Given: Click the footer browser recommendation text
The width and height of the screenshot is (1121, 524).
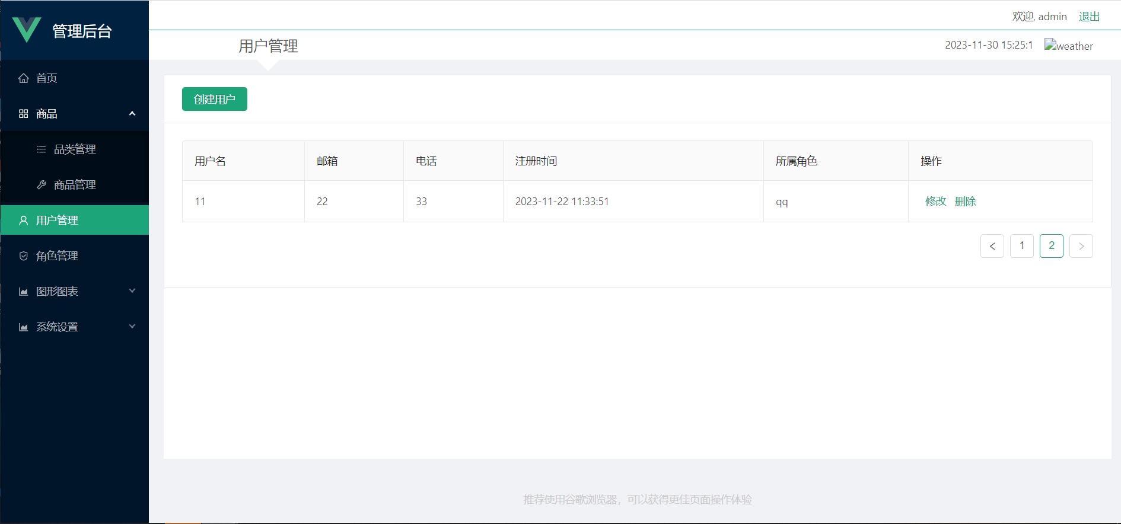Looking at the screenshot, I should pos(638,500).
